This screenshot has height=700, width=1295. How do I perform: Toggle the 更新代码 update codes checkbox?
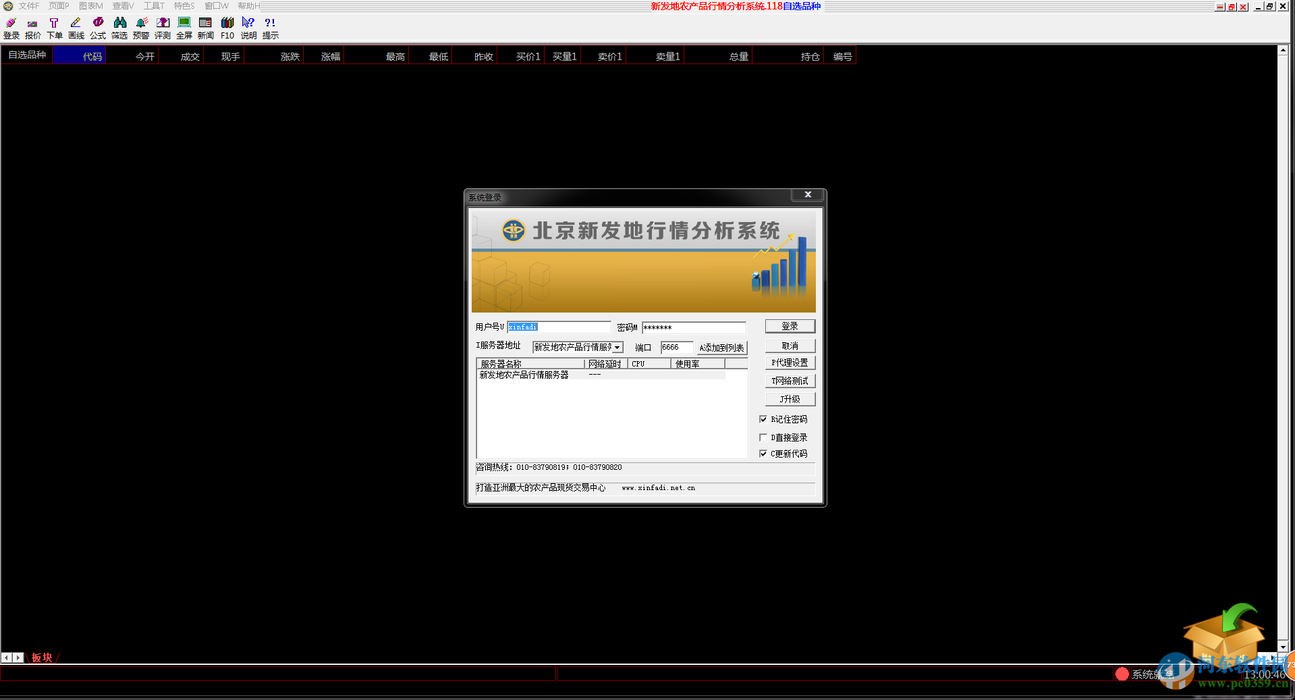point(763,454)
